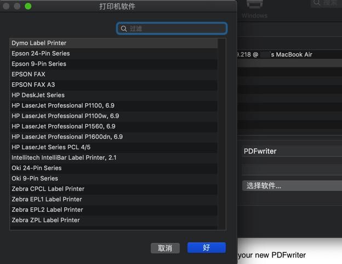Pick HP LaserJet Professional P1560, 6.9
This screenshot has height=264, width=342.
click(113, 126)
